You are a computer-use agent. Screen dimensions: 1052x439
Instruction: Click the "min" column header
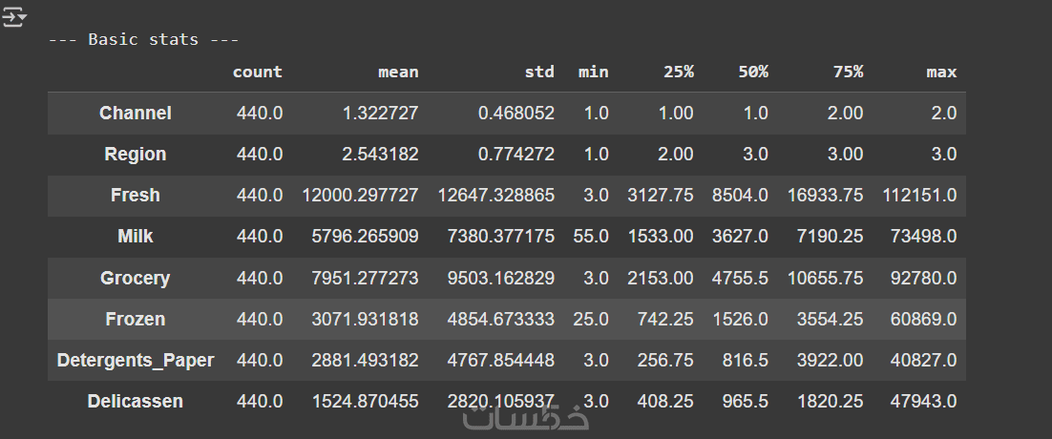click(x=593, y=72)
